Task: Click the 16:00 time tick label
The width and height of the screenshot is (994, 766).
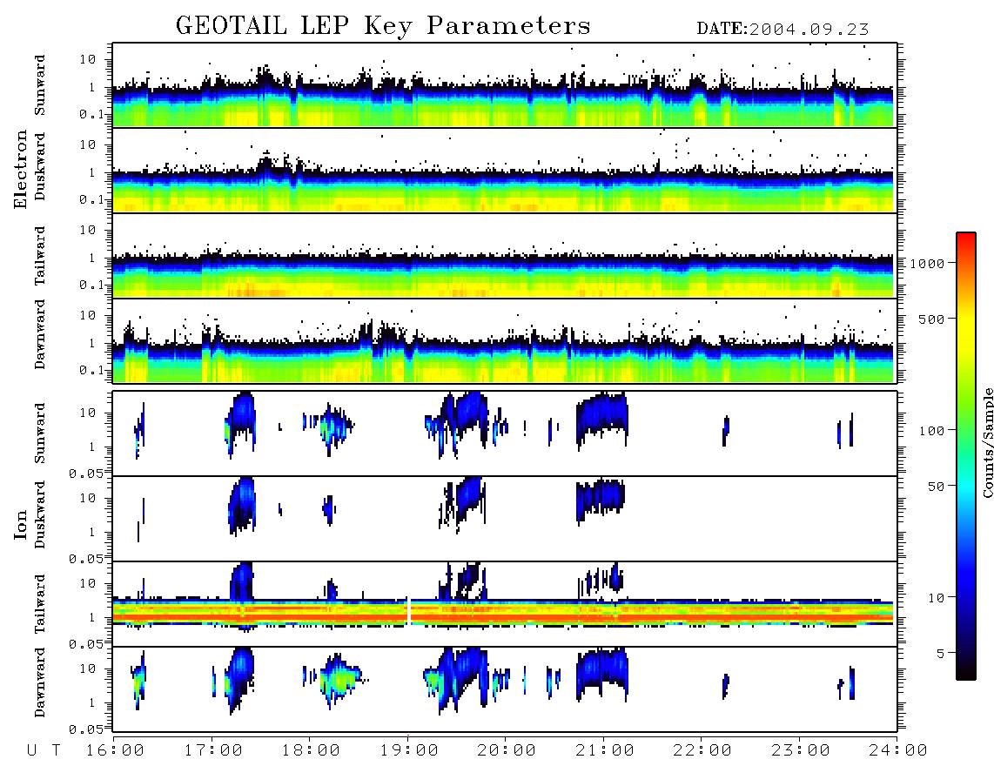Action: point(114,751)
